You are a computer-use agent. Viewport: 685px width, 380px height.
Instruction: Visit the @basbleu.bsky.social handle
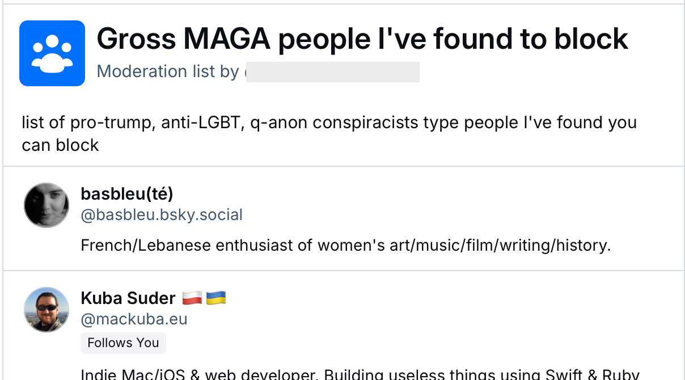click(162, 215)
